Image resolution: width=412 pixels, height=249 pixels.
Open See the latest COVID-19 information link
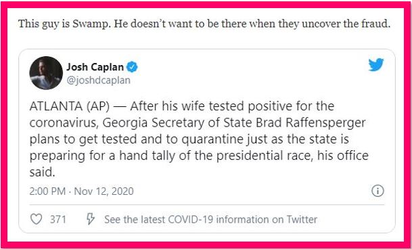tap(210, 219)
